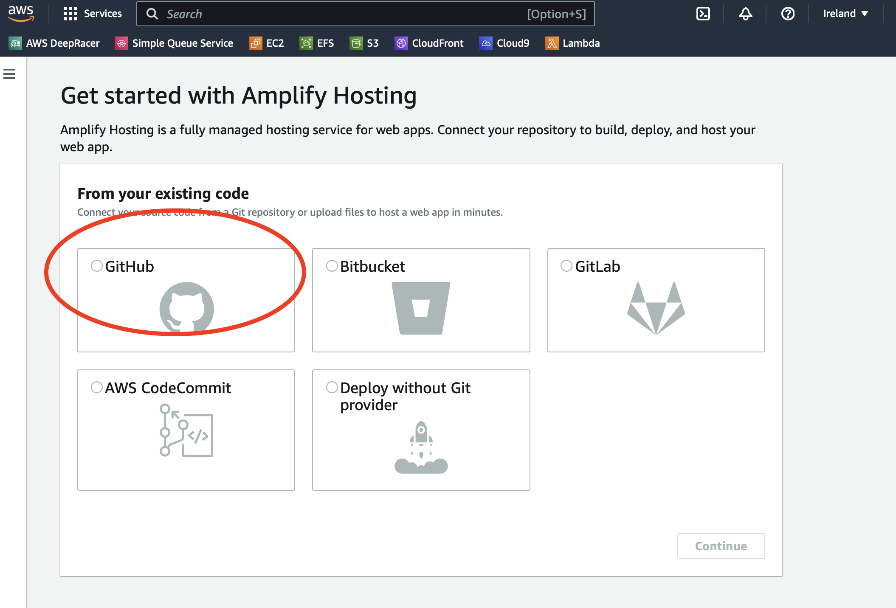This screenshot has height=608, width=896.
Task: Click the GitLab provider label
Action: click(x=597, y=266)
